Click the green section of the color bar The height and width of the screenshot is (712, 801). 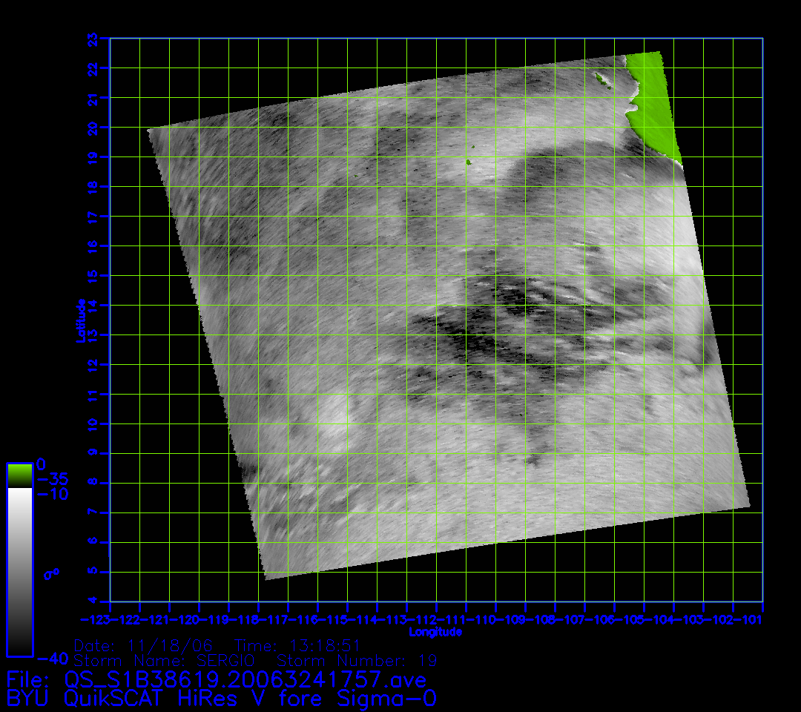point(19,475)
